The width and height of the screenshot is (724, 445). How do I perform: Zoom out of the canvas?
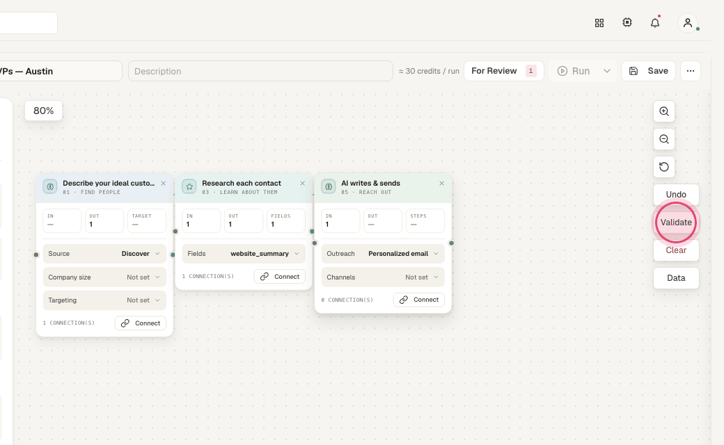(x=664, y=139)
